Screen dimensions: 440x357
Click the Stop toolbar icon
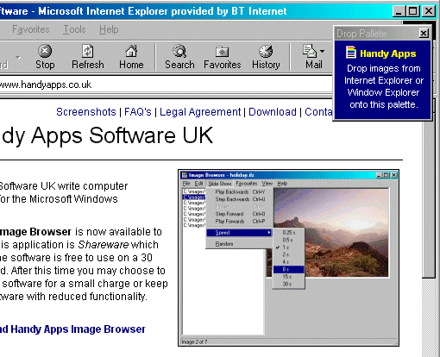point(45,52)
